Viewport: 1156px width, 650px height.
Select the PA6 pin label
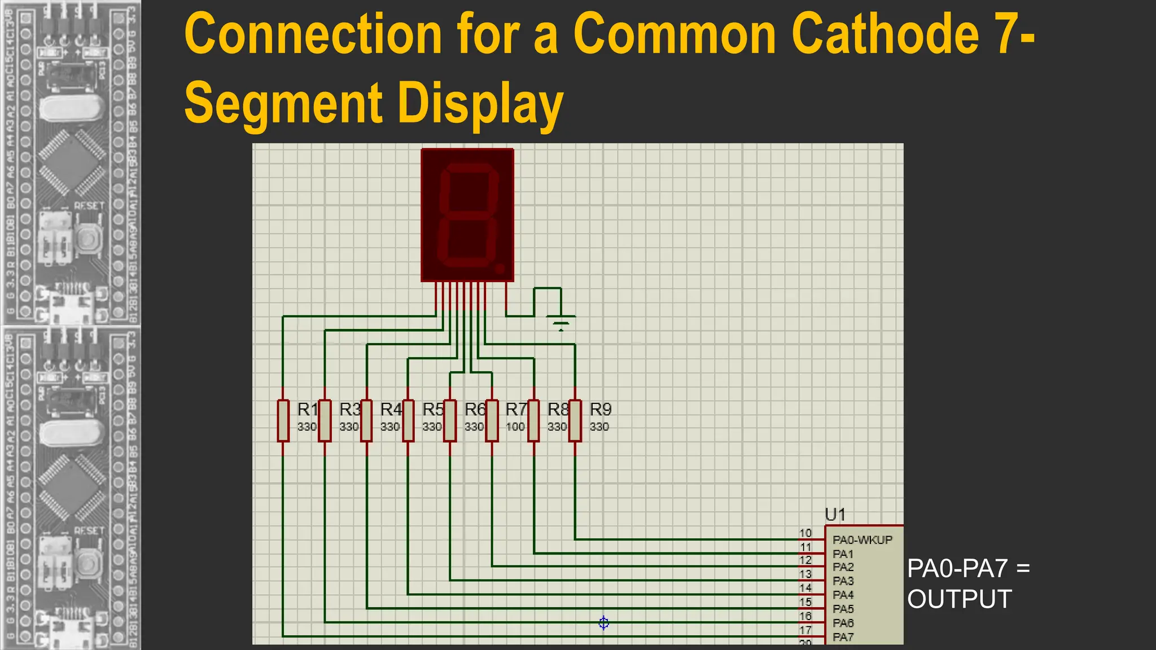pyautogui.click(x=843, y=623)
